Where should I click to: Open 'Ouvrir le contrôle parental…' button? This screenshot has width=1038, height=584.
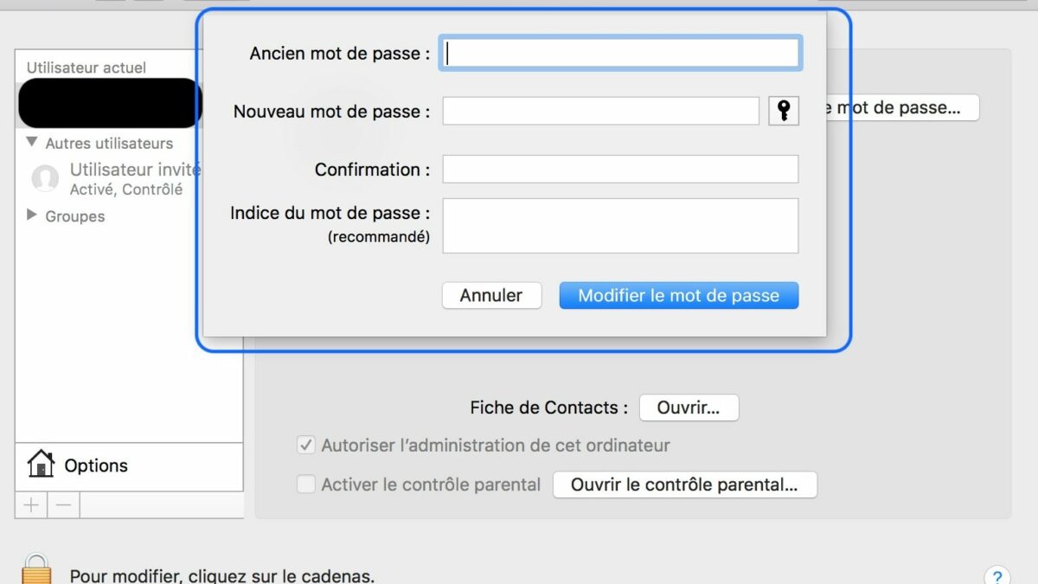(x=684, y=485)
